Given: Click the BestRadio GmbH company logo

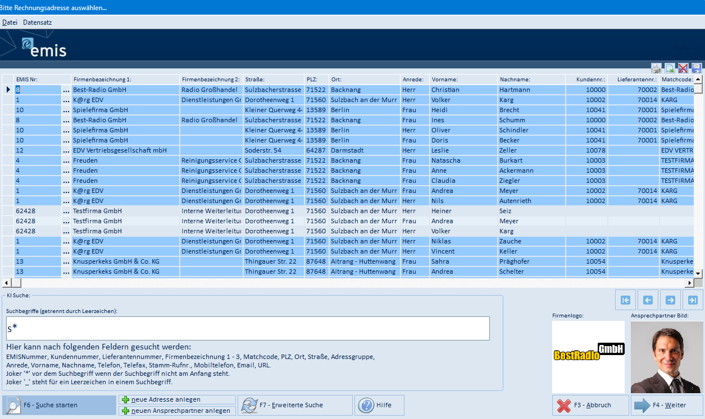Looking at the screenshot, I should 588,357.
